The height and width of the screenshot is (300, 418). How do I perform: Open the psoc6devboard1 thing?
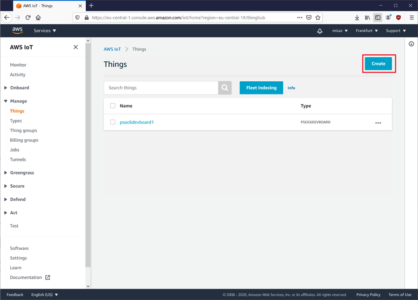pyautogui.click(x=137, y=122)
